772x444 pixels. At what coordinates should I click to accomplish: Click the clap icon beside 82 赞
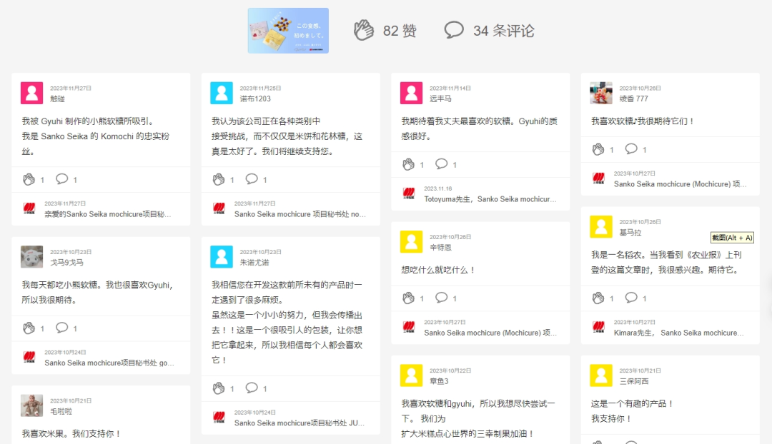point(364,30)
